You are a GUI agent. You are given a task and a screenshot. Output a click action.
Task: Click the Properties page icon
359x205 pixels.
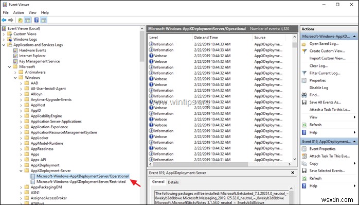[x=304, y=80]
